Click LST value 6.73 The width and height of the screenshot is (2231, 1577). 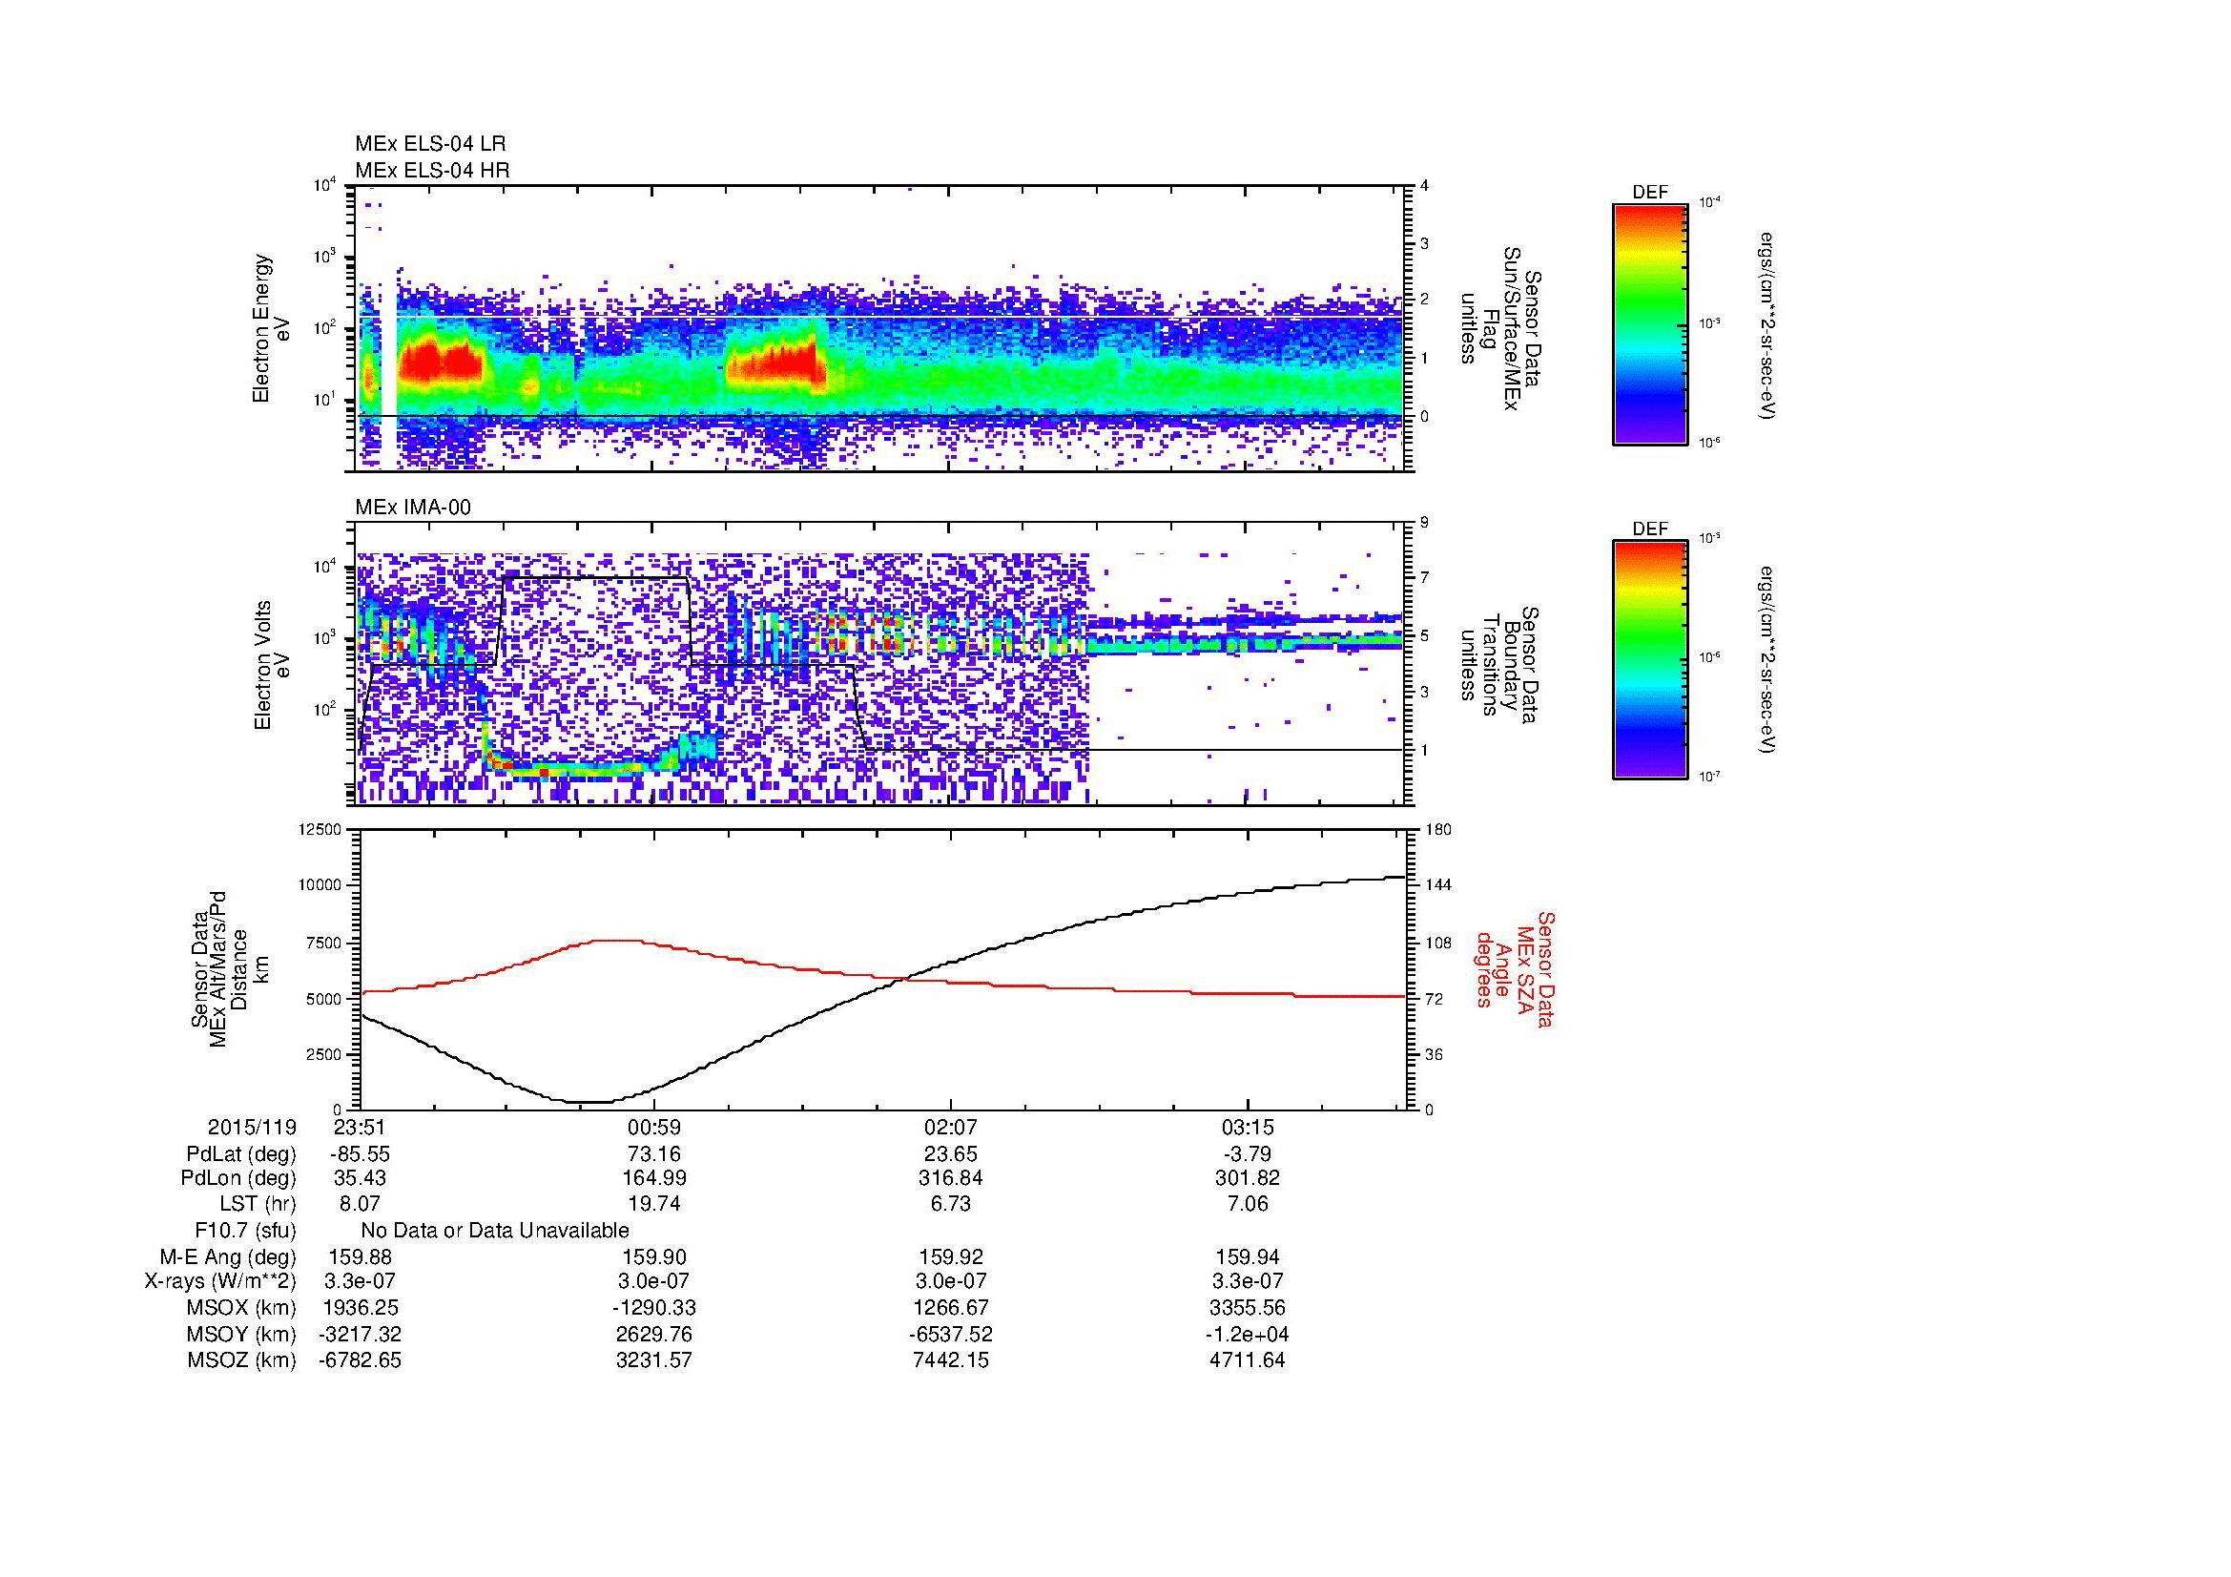pyautogui.click(x=950, y=1204)
